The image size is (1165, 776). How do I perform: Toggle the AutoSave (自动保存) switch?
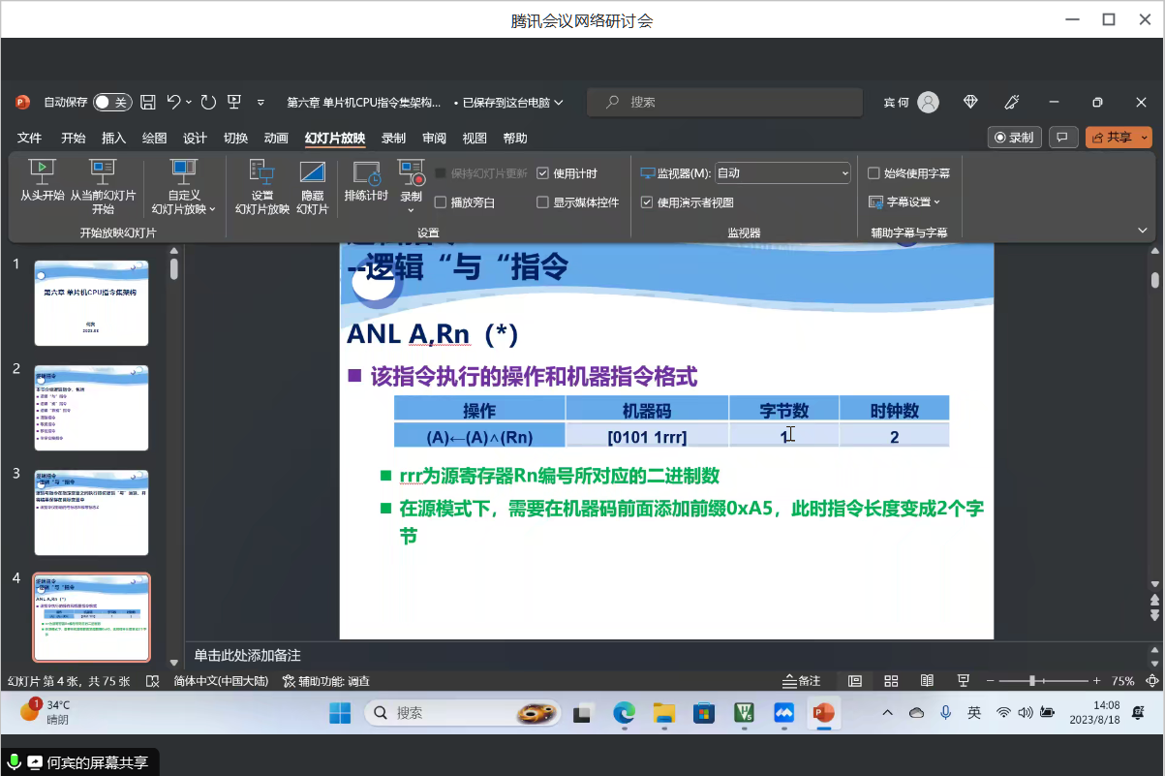[112, 102]
